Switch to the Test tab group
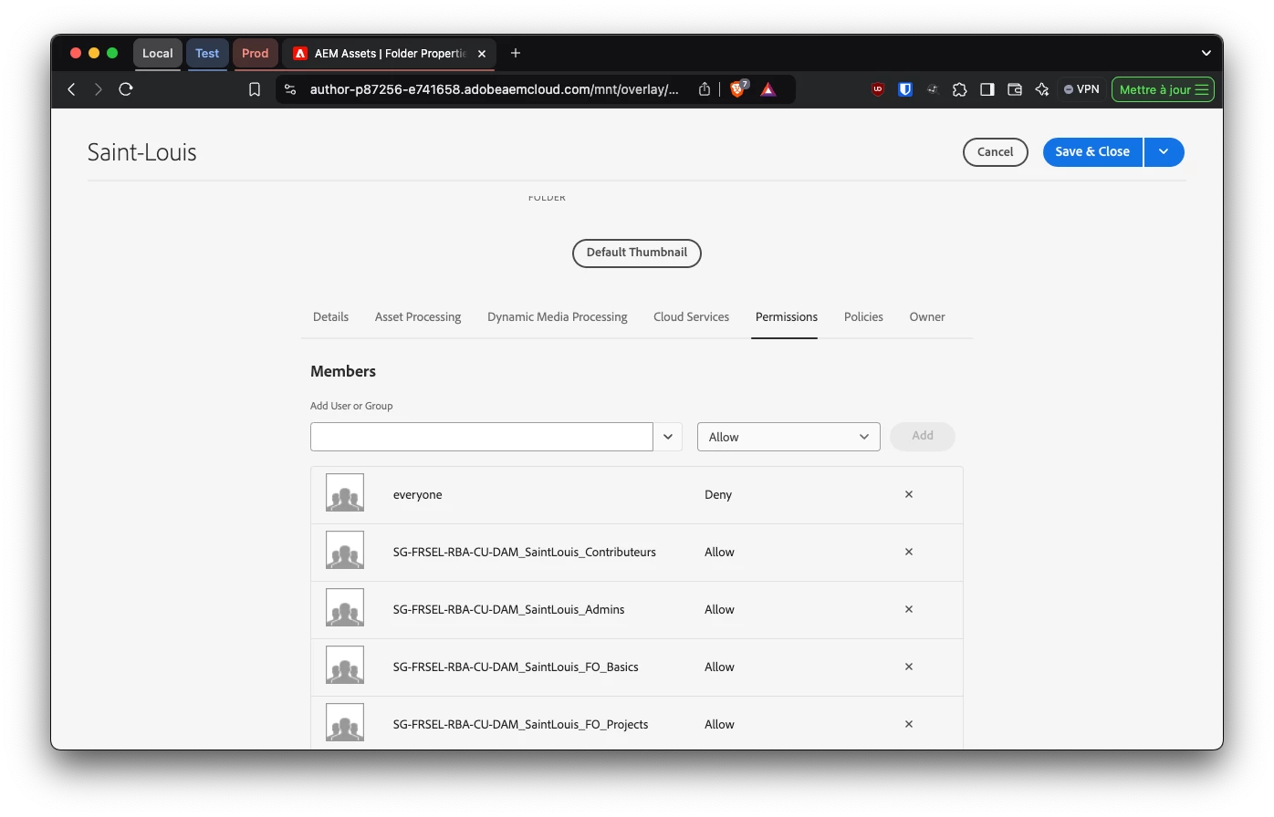1274x817 pixels. [x=207, y=53]
